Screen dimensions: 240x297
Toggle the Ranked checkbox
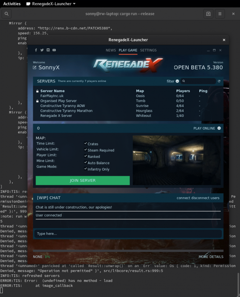click(85, 156)
